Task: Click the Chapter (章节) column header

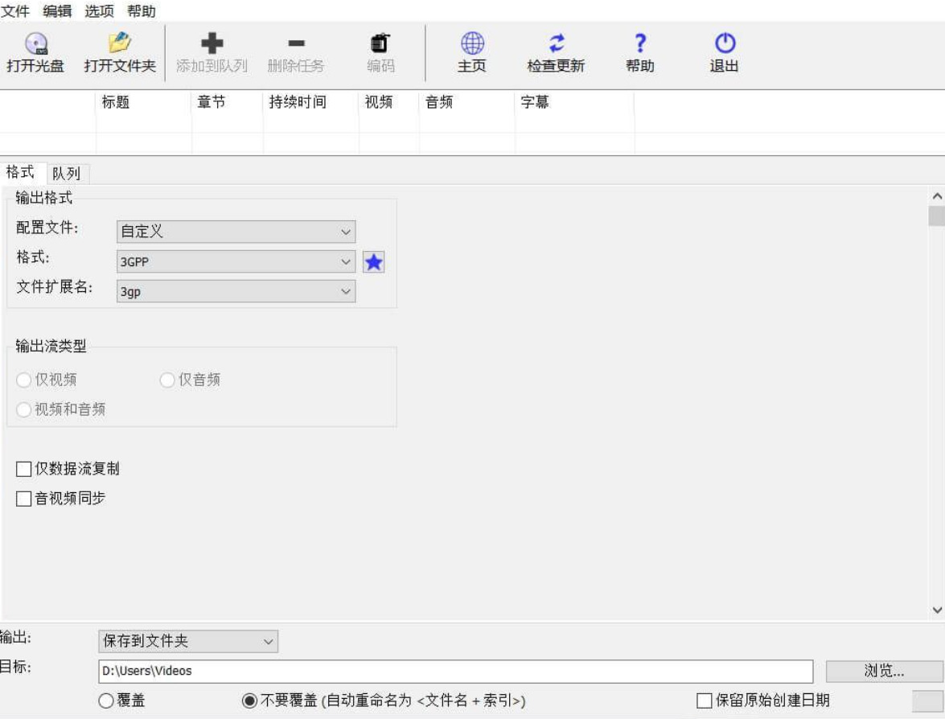Action: (228, 102)
